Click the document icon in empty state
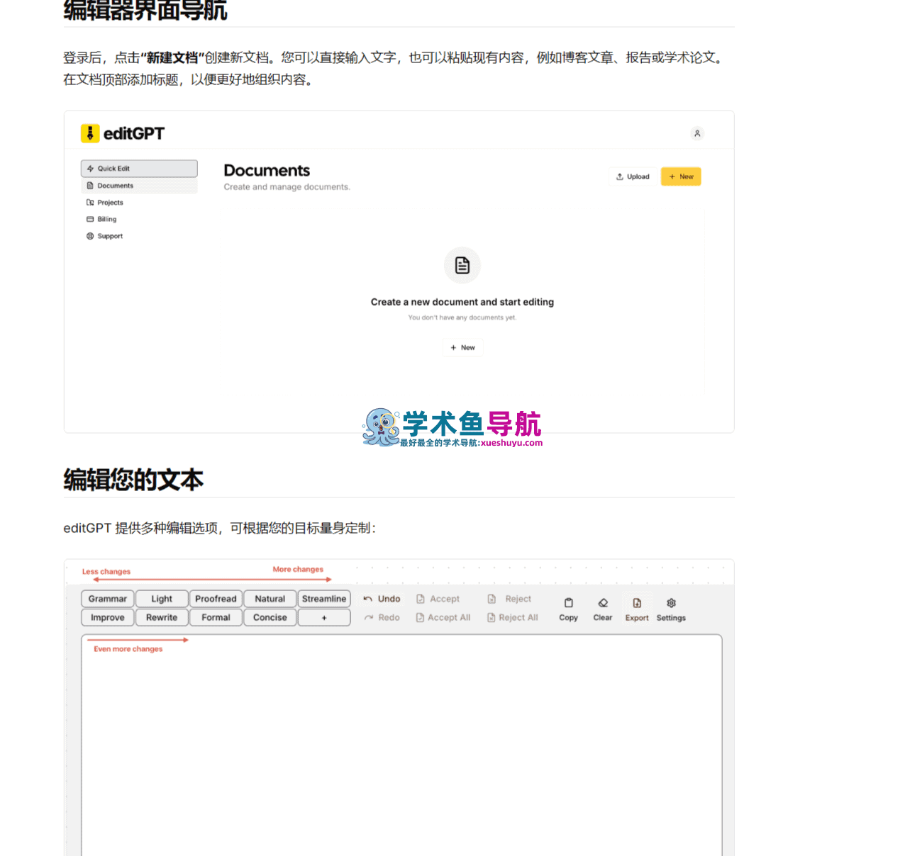 click(462, 265)
